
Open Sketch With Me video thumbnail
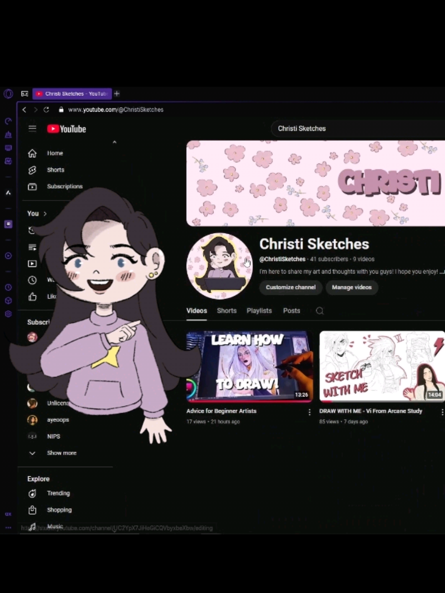[x=382, y=366]
